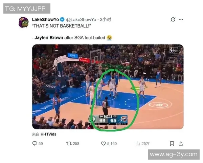Image resolution: width=203 pixels, height=163 pixels.
Task: Bookmark this tweet
Action: pyautogui.click(x=172, y=144)
